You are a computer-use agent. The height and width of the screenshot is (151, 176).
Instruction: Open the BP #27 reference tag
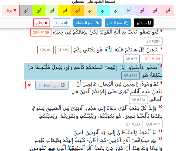pos(131,59)
